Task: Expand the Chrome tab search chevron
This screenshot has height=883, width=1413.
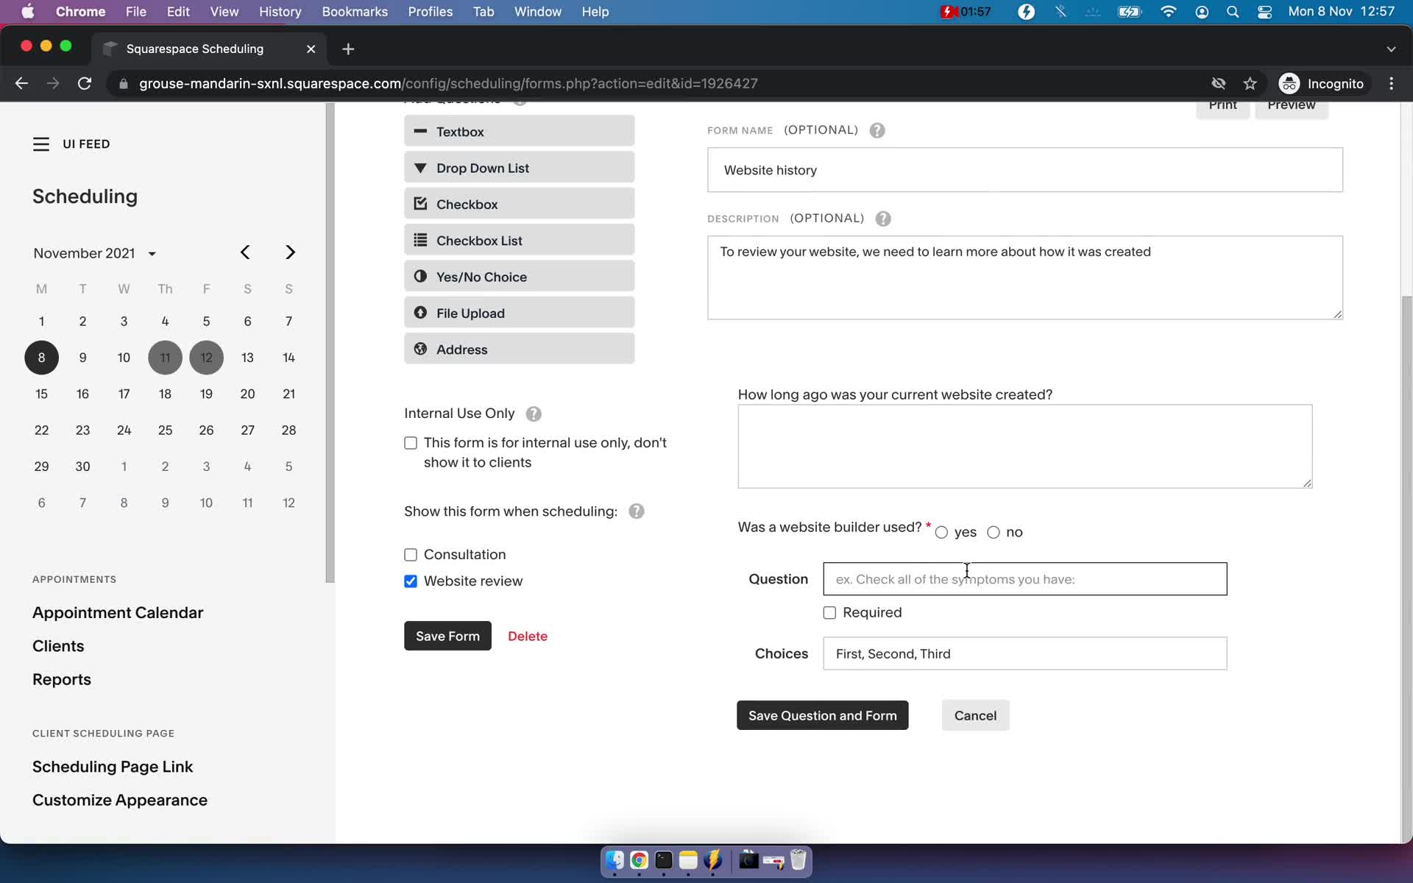Action: (1391, 49)
